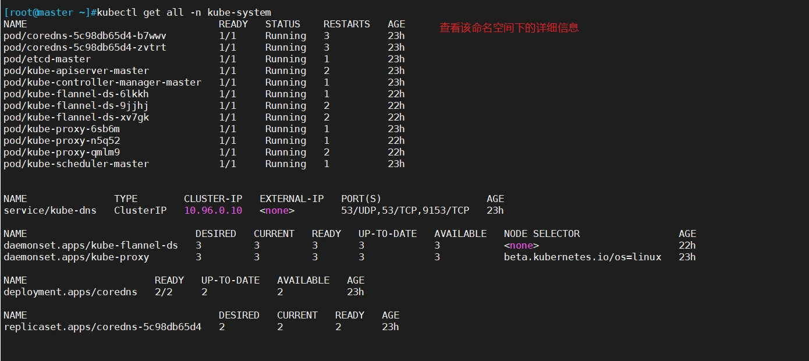Click the <none> EXTERNAL-IP value
Viewport: 809px width, 361px height.
click(277, 210)
